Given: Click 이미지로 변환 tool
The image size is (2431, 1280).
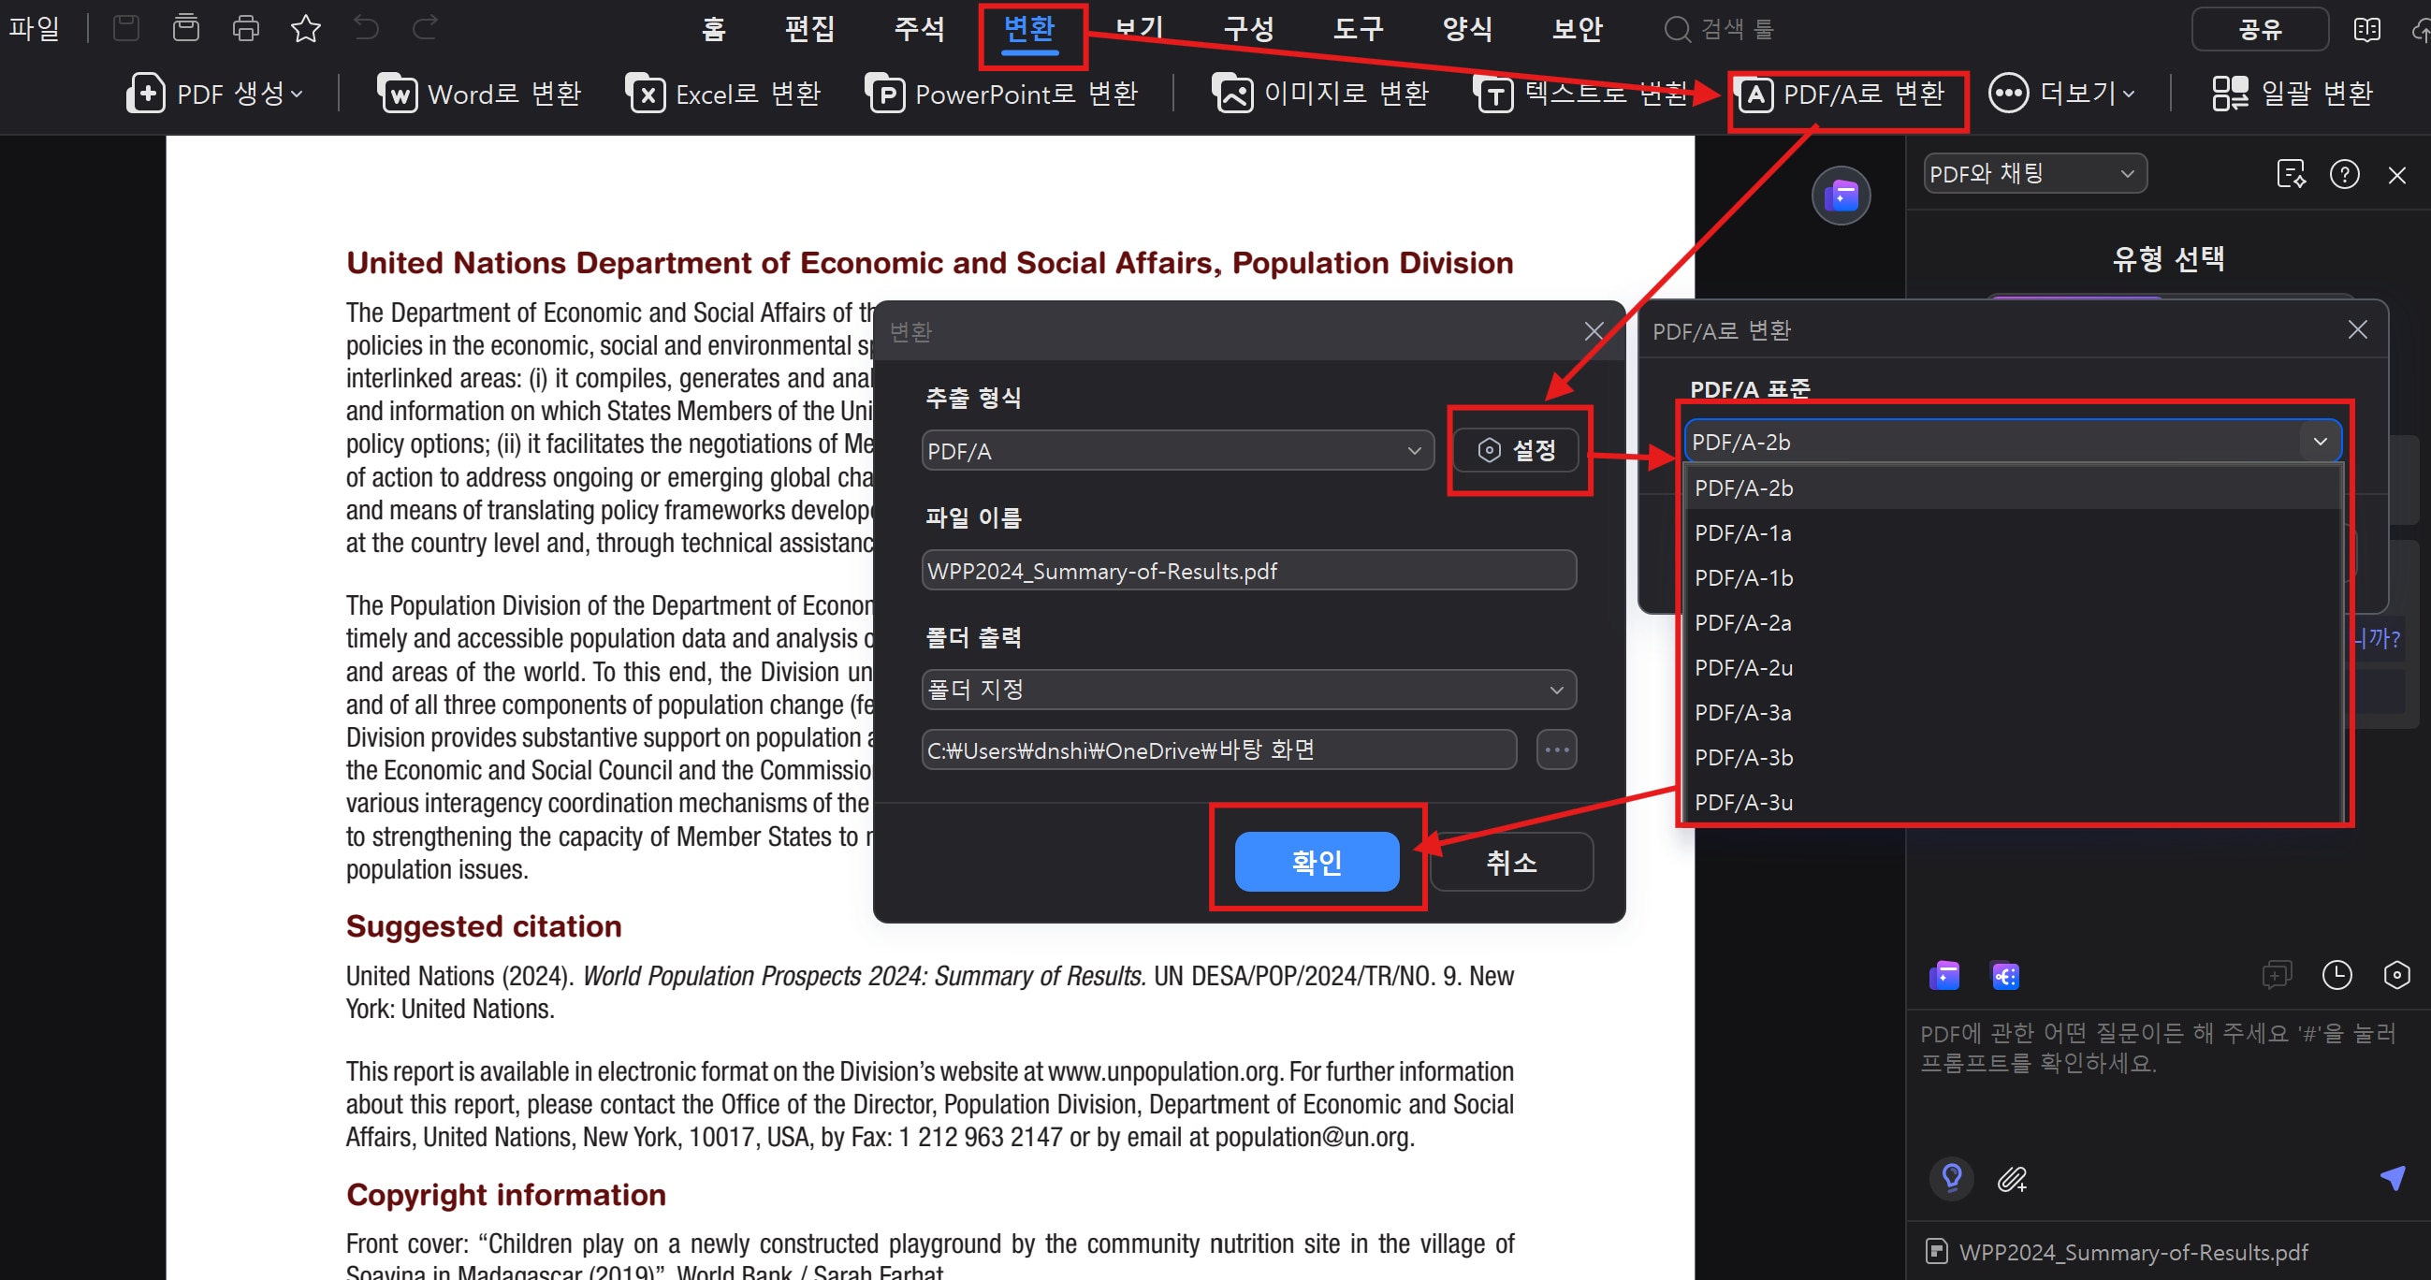Looking at the screenshot, I should click(x=1321, y=94).
